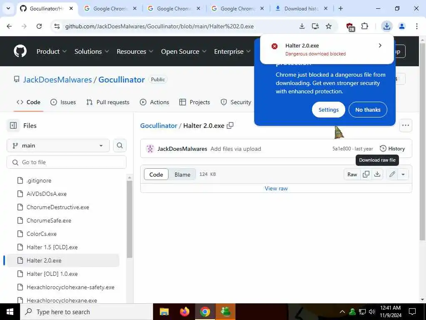The image size is (426, 320).
Task: Expand the Open Source menu
Action: click(183, 51)
